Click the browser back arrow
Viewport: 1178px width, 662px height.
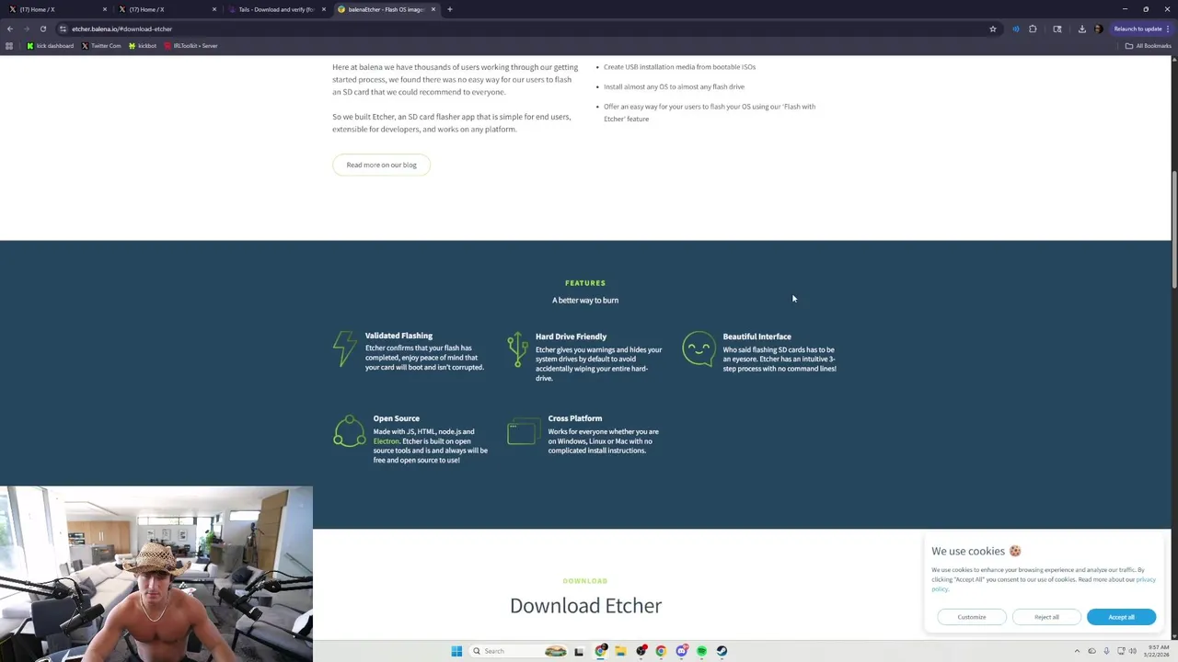(x=10, y=29)
